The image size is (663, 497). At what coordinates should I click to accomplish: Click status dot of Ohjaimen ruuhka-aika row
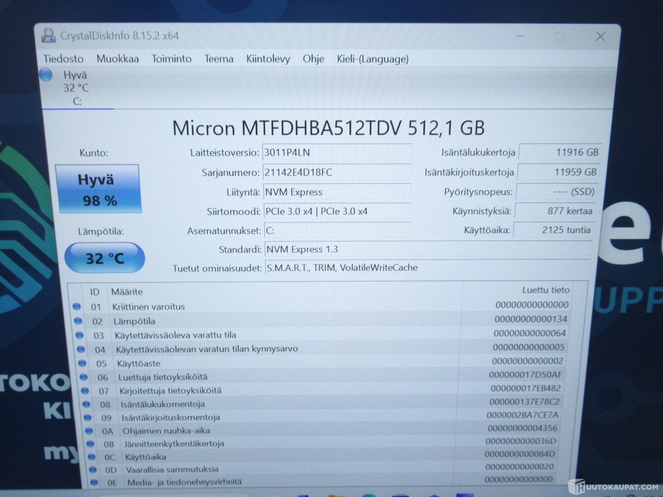[89, 431]
